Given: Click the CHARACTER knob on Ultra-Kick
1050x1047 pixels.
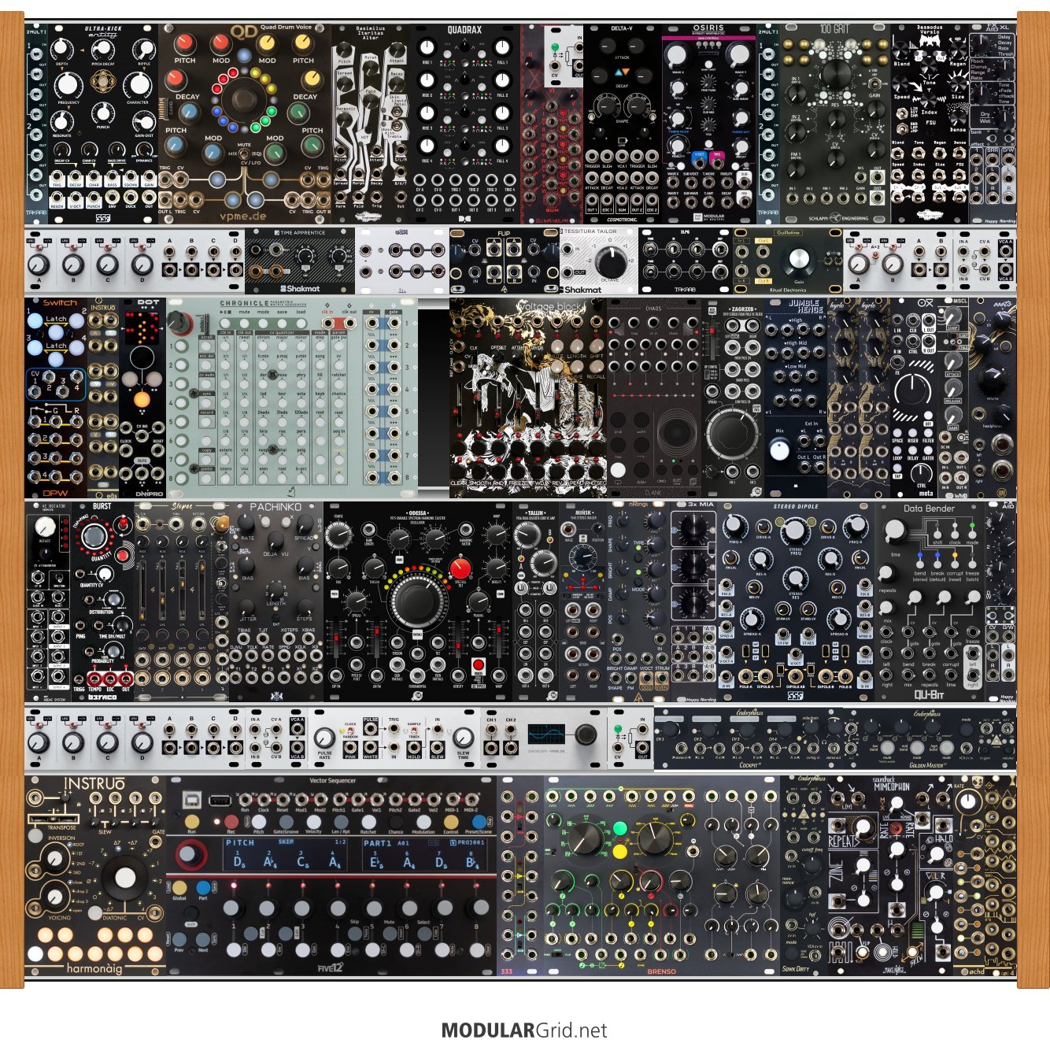Looking at the screenshot, I should [x=139, y=84].
